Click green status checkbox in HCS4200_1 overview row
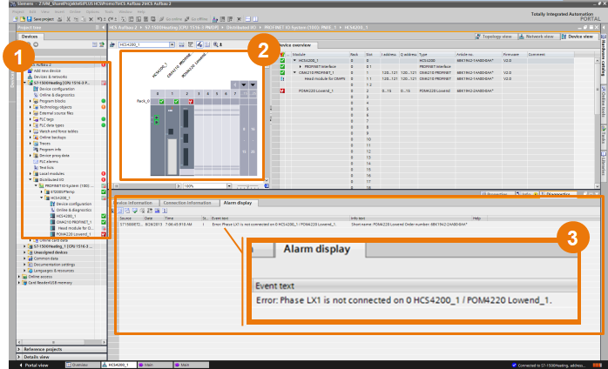Image resolution: width=608 pixels, height=369 pixels. [282, 59]
